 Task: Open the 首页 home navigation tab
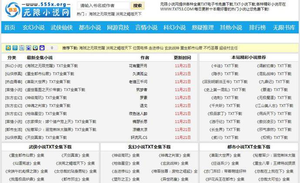(x=10, y=27)
